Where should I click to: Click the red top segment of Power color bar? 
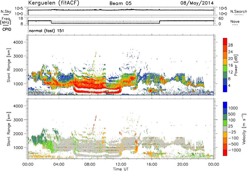click(225, 42)
